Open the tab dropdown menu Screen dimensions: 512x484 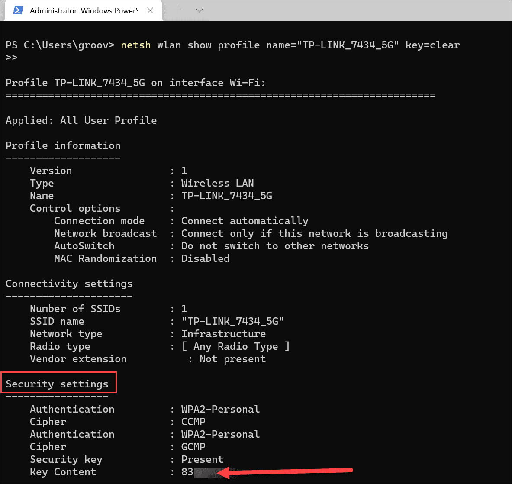(199, 10)
